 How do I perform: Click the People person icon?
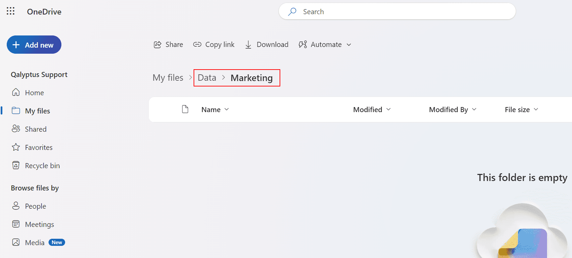16,206
